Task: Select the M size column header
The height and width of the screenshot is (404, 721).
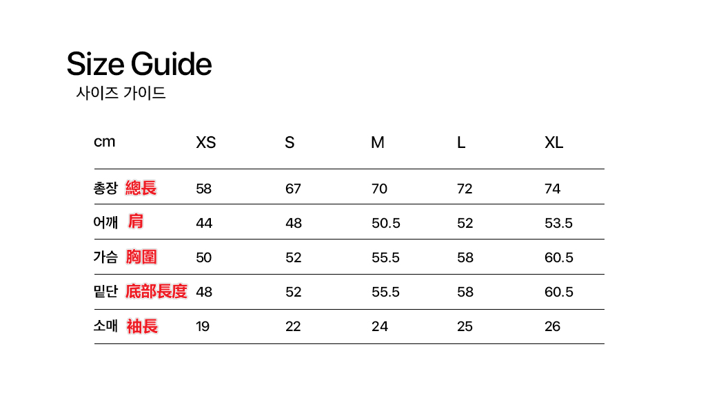Action: [378, 142]
